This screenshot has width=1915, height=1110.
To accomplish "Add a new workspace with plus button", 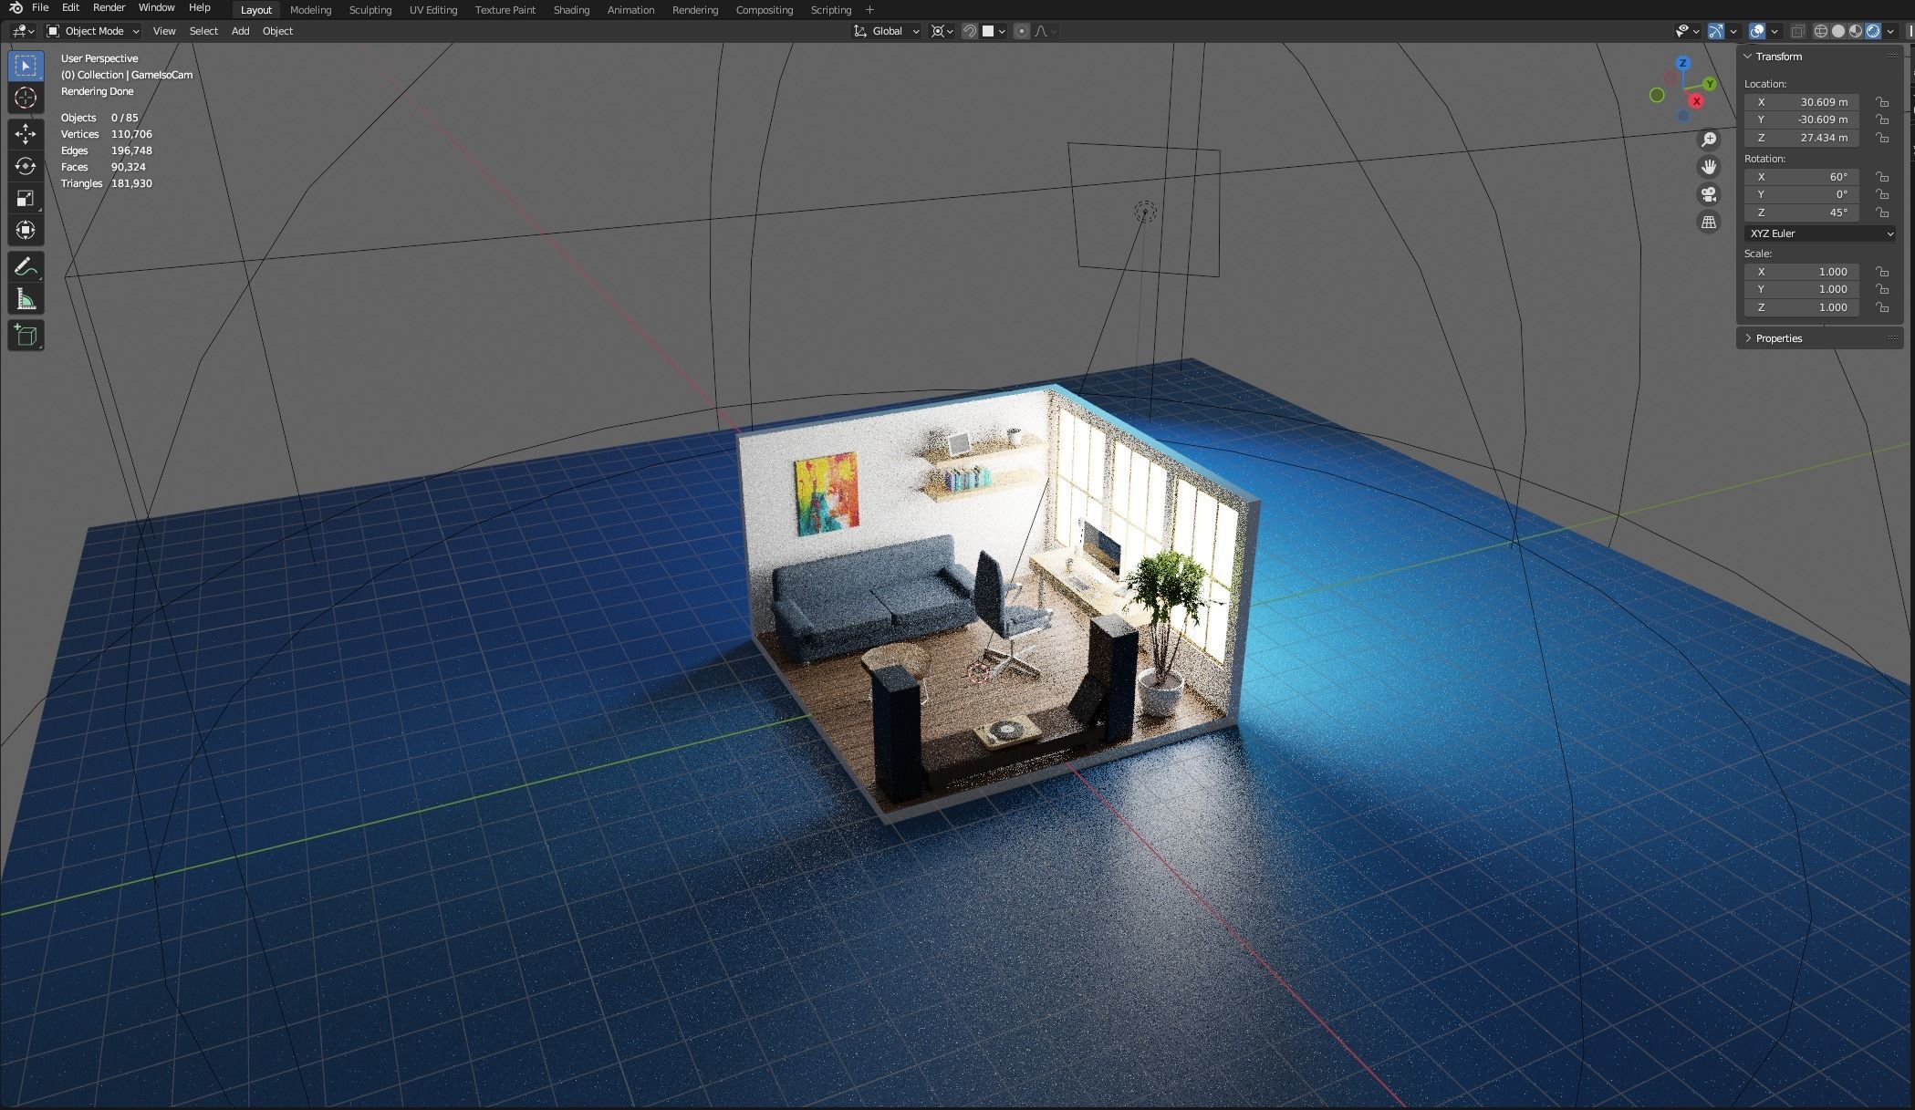I will (x=869, y=10).
